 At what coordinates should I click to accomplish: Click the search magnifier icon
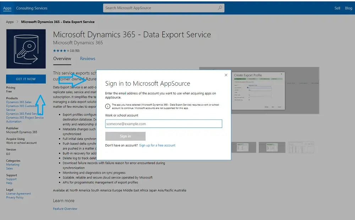(220, 8)
